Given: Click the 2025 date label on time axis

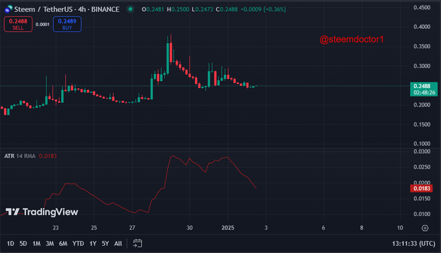Looking at the screenshot, I should pyautogui.click(x=228, y=228).
